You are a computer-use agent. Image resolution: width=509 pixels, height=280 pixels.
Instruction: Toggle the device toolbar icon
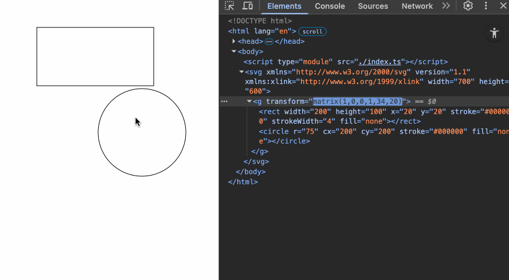[248, 6]
